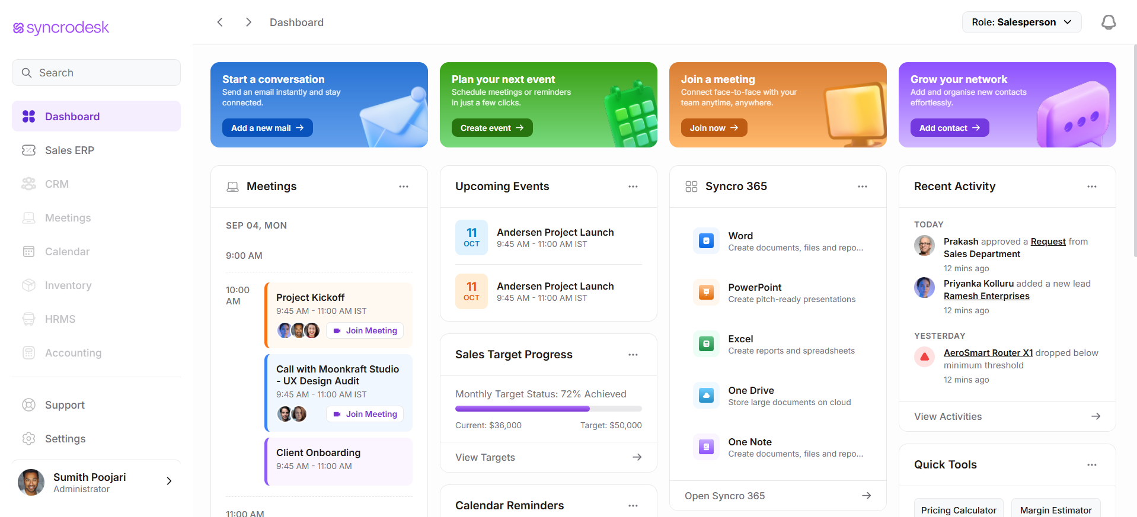Click View Targets link
The image size is (1137, 517).
coord(548,457)
